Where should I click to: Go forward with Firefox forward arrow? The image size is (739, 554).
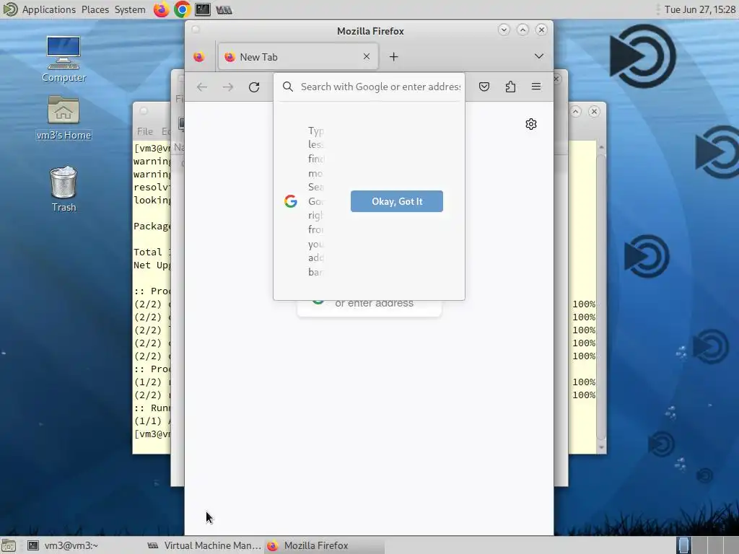pos(228,87)
